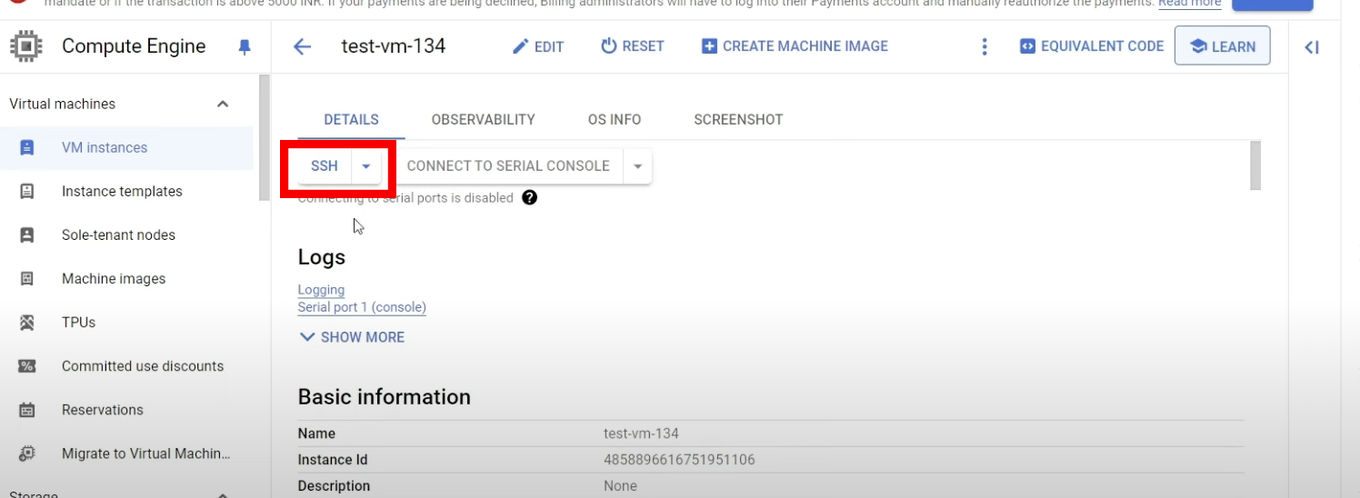Click the sidebar vertical scrollbar

click(x=264, y=136)
